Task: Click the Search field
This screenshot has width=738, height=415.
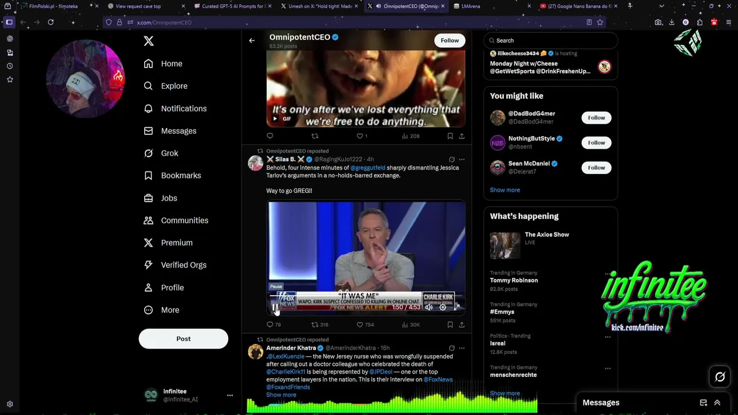Action: pyautogui.click(x=551, y=40)
